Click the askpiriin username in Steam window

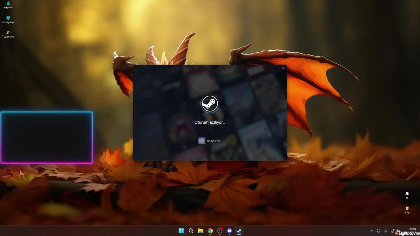pyautogui.click(x=214, y=141)
